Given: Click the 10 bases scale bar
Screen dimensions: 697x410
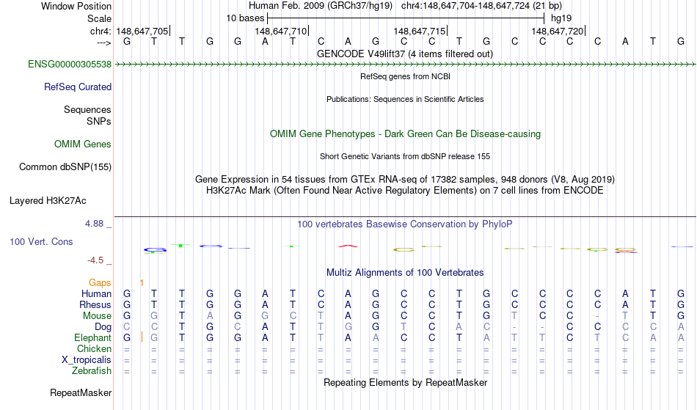Looking at the screenshot, I should click(406, 18).
